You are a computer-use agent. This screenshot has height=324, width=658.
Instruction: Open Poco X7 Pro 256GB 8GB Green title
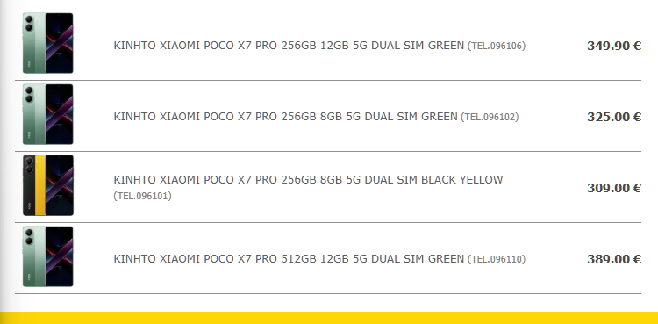pyautogui.click(x=285, y=117)
